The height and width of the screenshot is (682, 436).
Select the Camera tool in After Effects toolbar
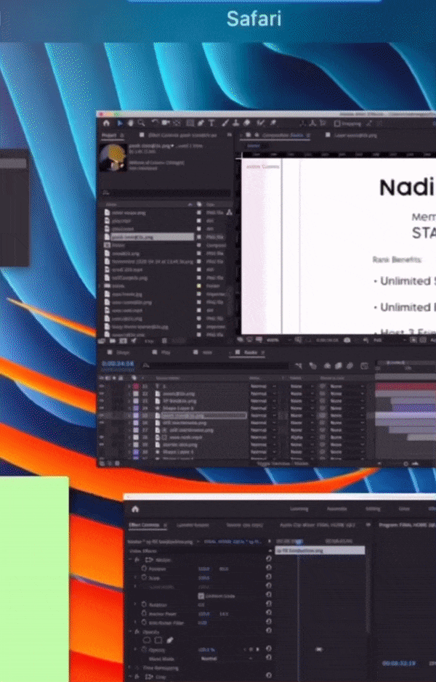(166, 123)
